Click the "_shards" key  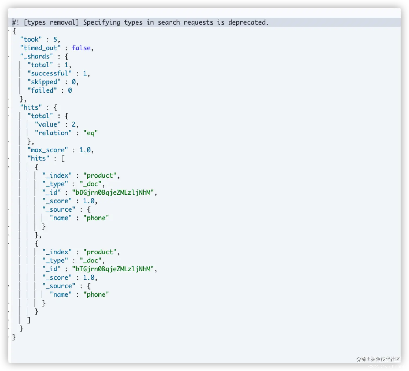click(x=37, y=56)
